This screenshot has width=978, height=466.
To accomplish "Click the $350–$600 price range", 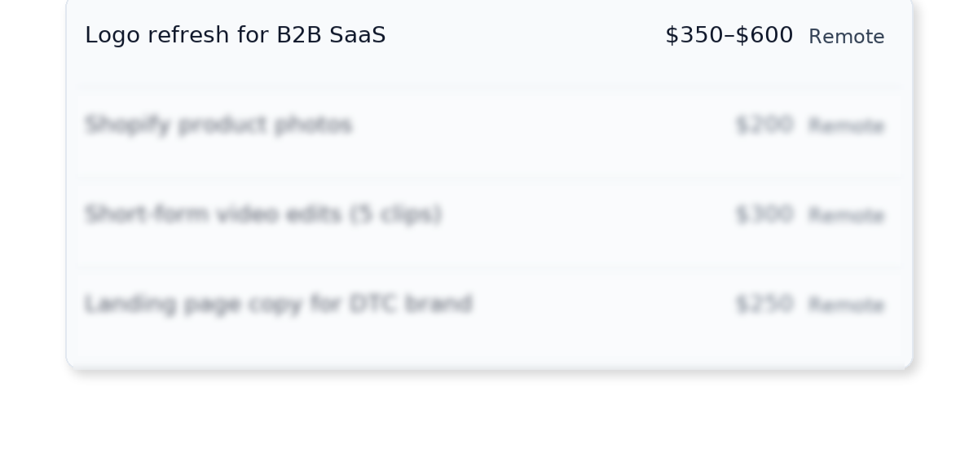I will pos(729,35).
